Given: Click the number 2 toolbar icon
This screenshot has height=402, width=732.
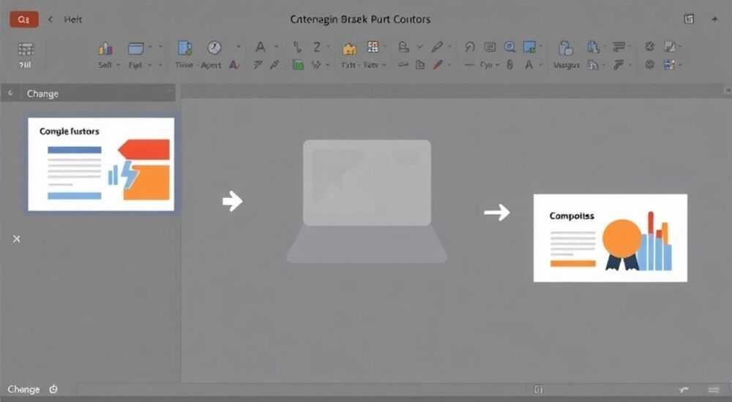Looking at the screenshot, I should click(317, 47).
